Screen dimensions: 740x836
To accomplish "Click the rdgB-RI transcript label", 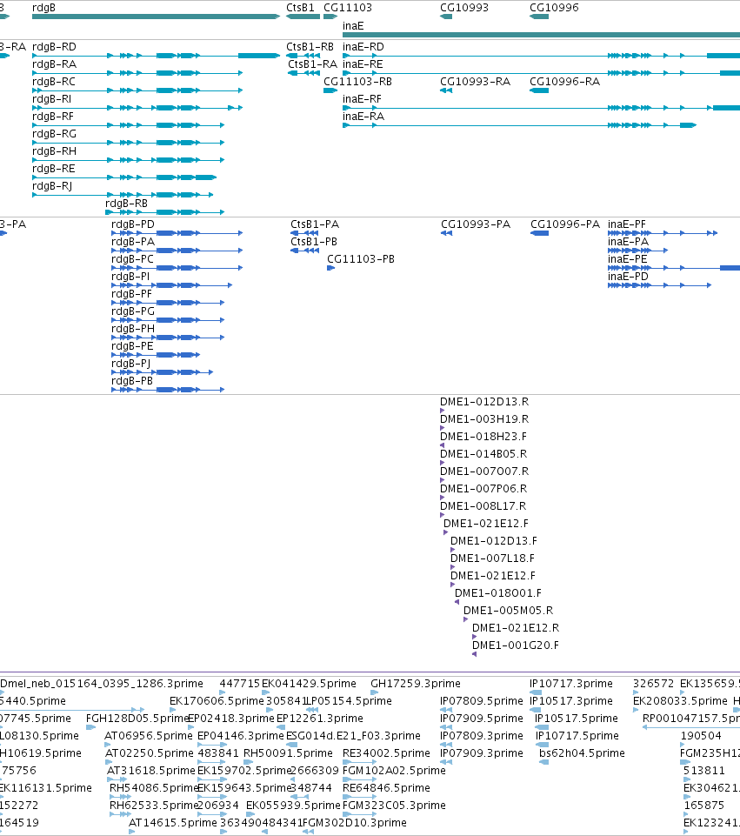I will (51, 98).
